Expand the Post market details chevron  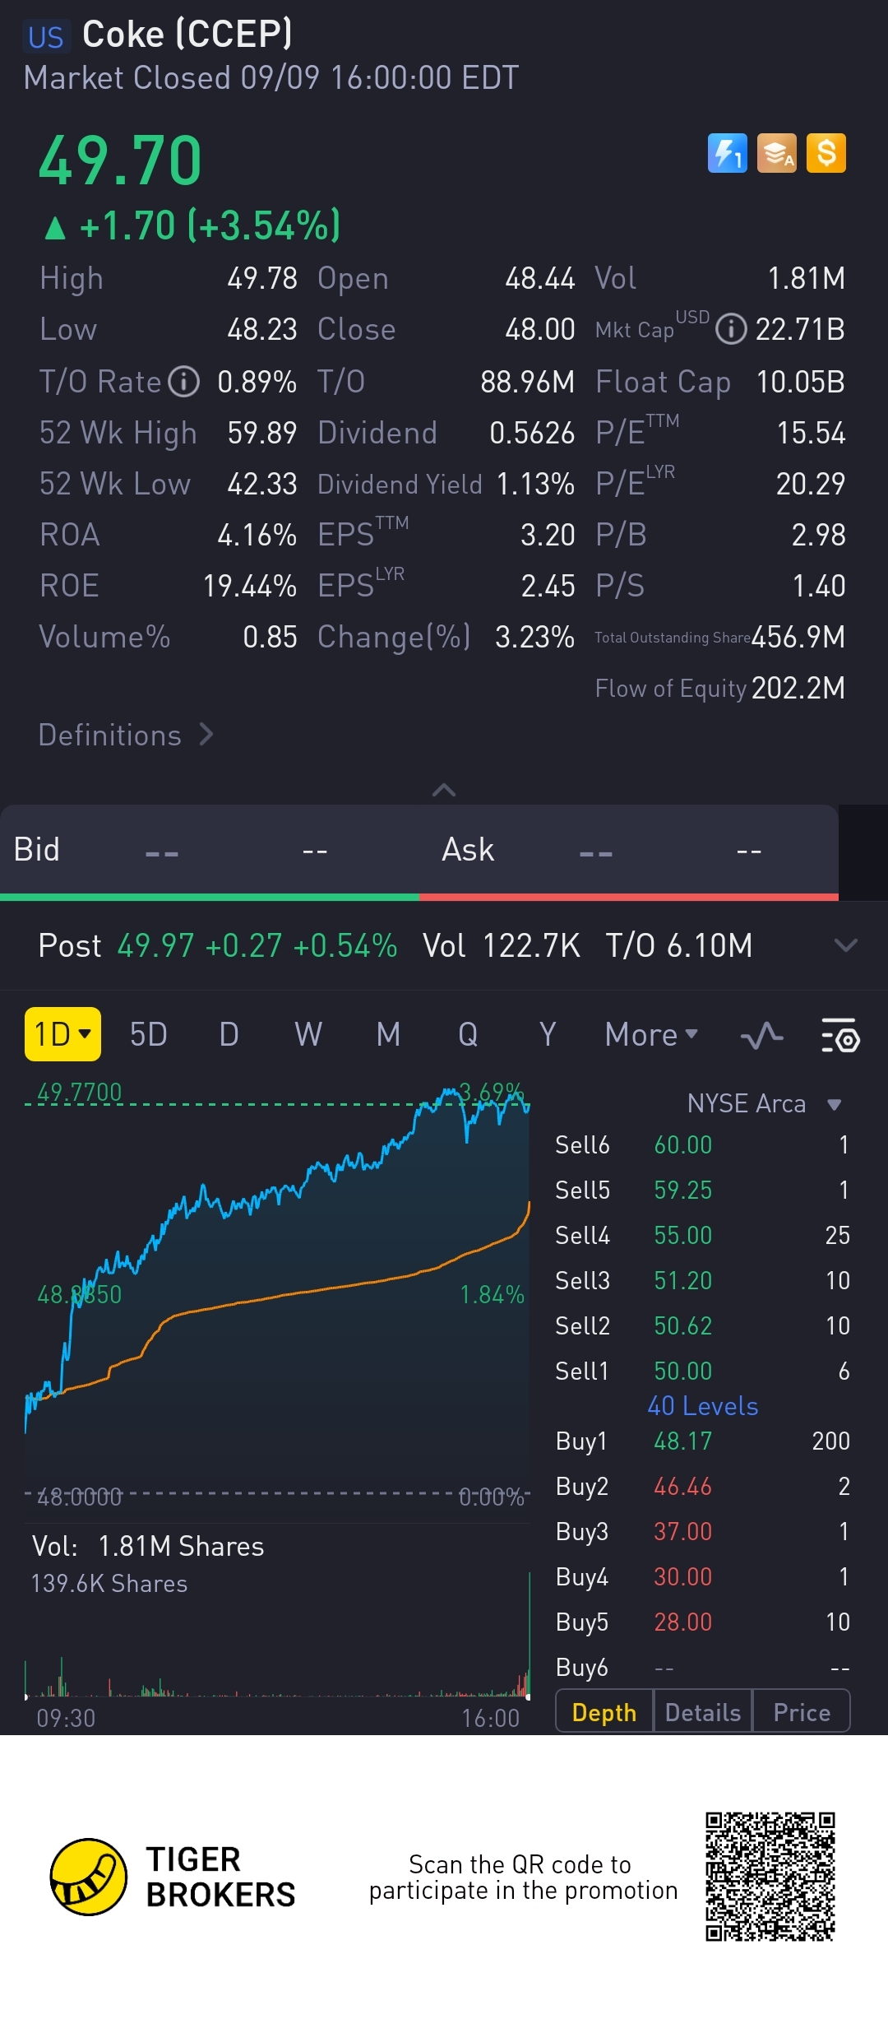(x=845, y=945)
